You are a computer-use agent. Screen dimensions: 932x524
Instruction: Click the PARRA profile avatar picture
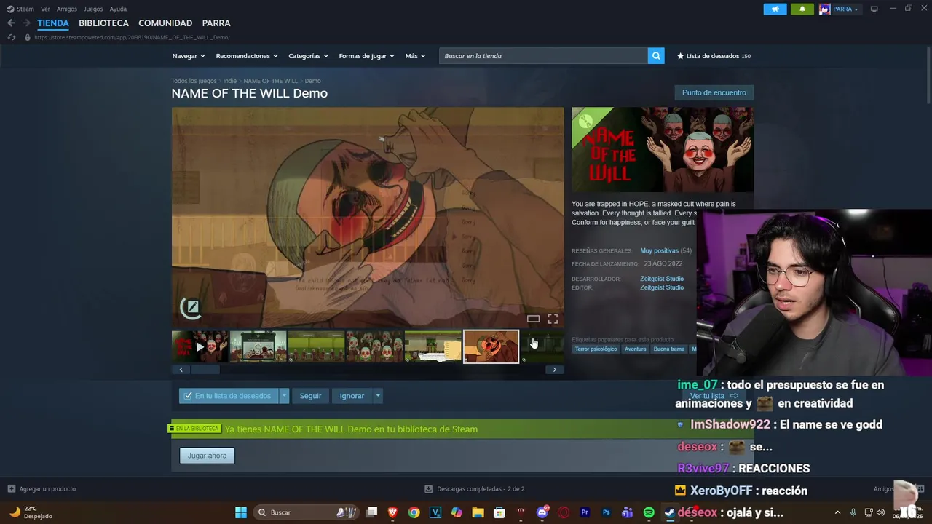click(x=824, y=9)
